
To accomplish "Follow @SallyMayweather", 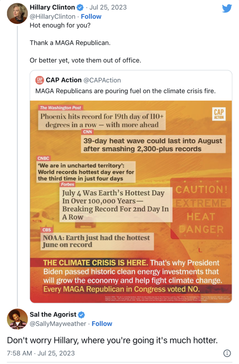I will pos(102,323).
